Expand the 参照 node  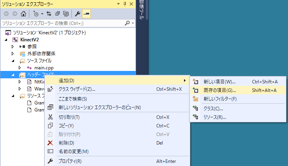(13, 47)
